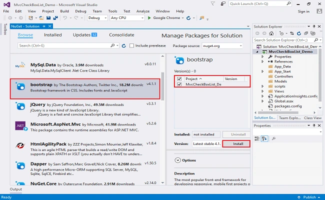Open the Tools menu
Viewport: 325px width, 200px height.
pos(112,11)
